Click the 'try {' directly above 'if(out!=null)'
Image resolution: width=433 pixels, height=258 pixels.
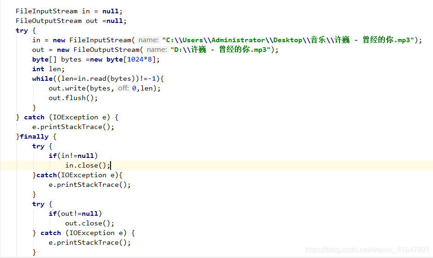click(42, 204)
